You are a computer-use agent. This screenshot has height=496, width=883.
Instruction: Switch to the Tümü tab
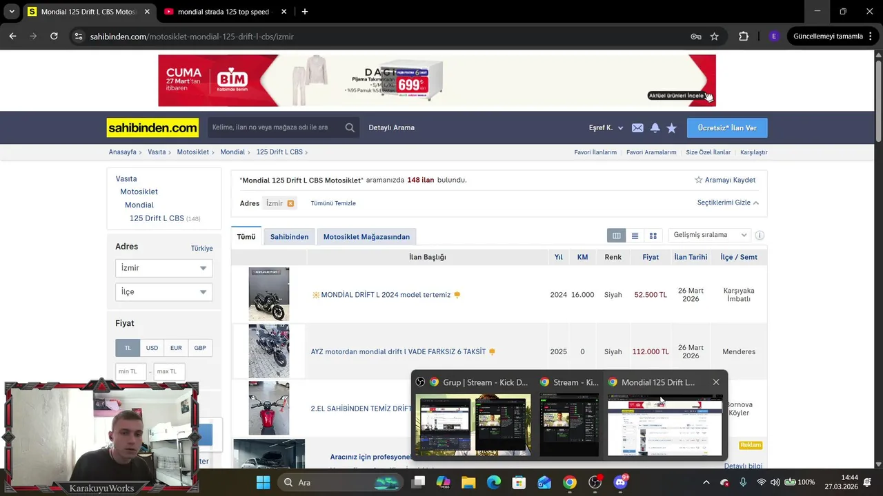click(x=246, y=236)
